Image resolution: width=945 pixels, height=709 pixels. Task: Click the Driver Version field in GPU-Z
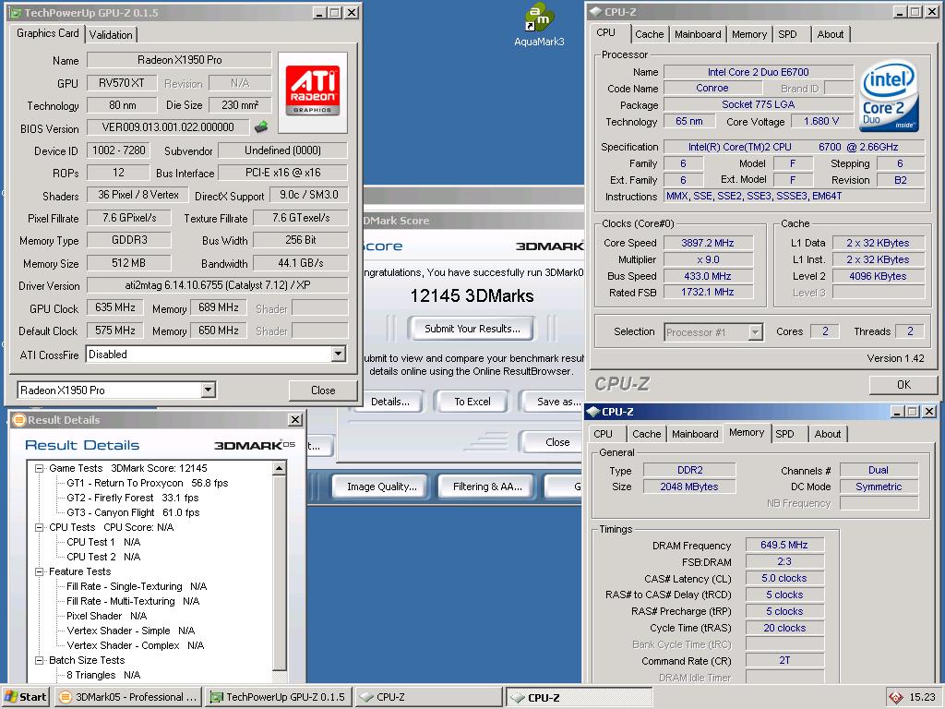[x=218, y=285]
